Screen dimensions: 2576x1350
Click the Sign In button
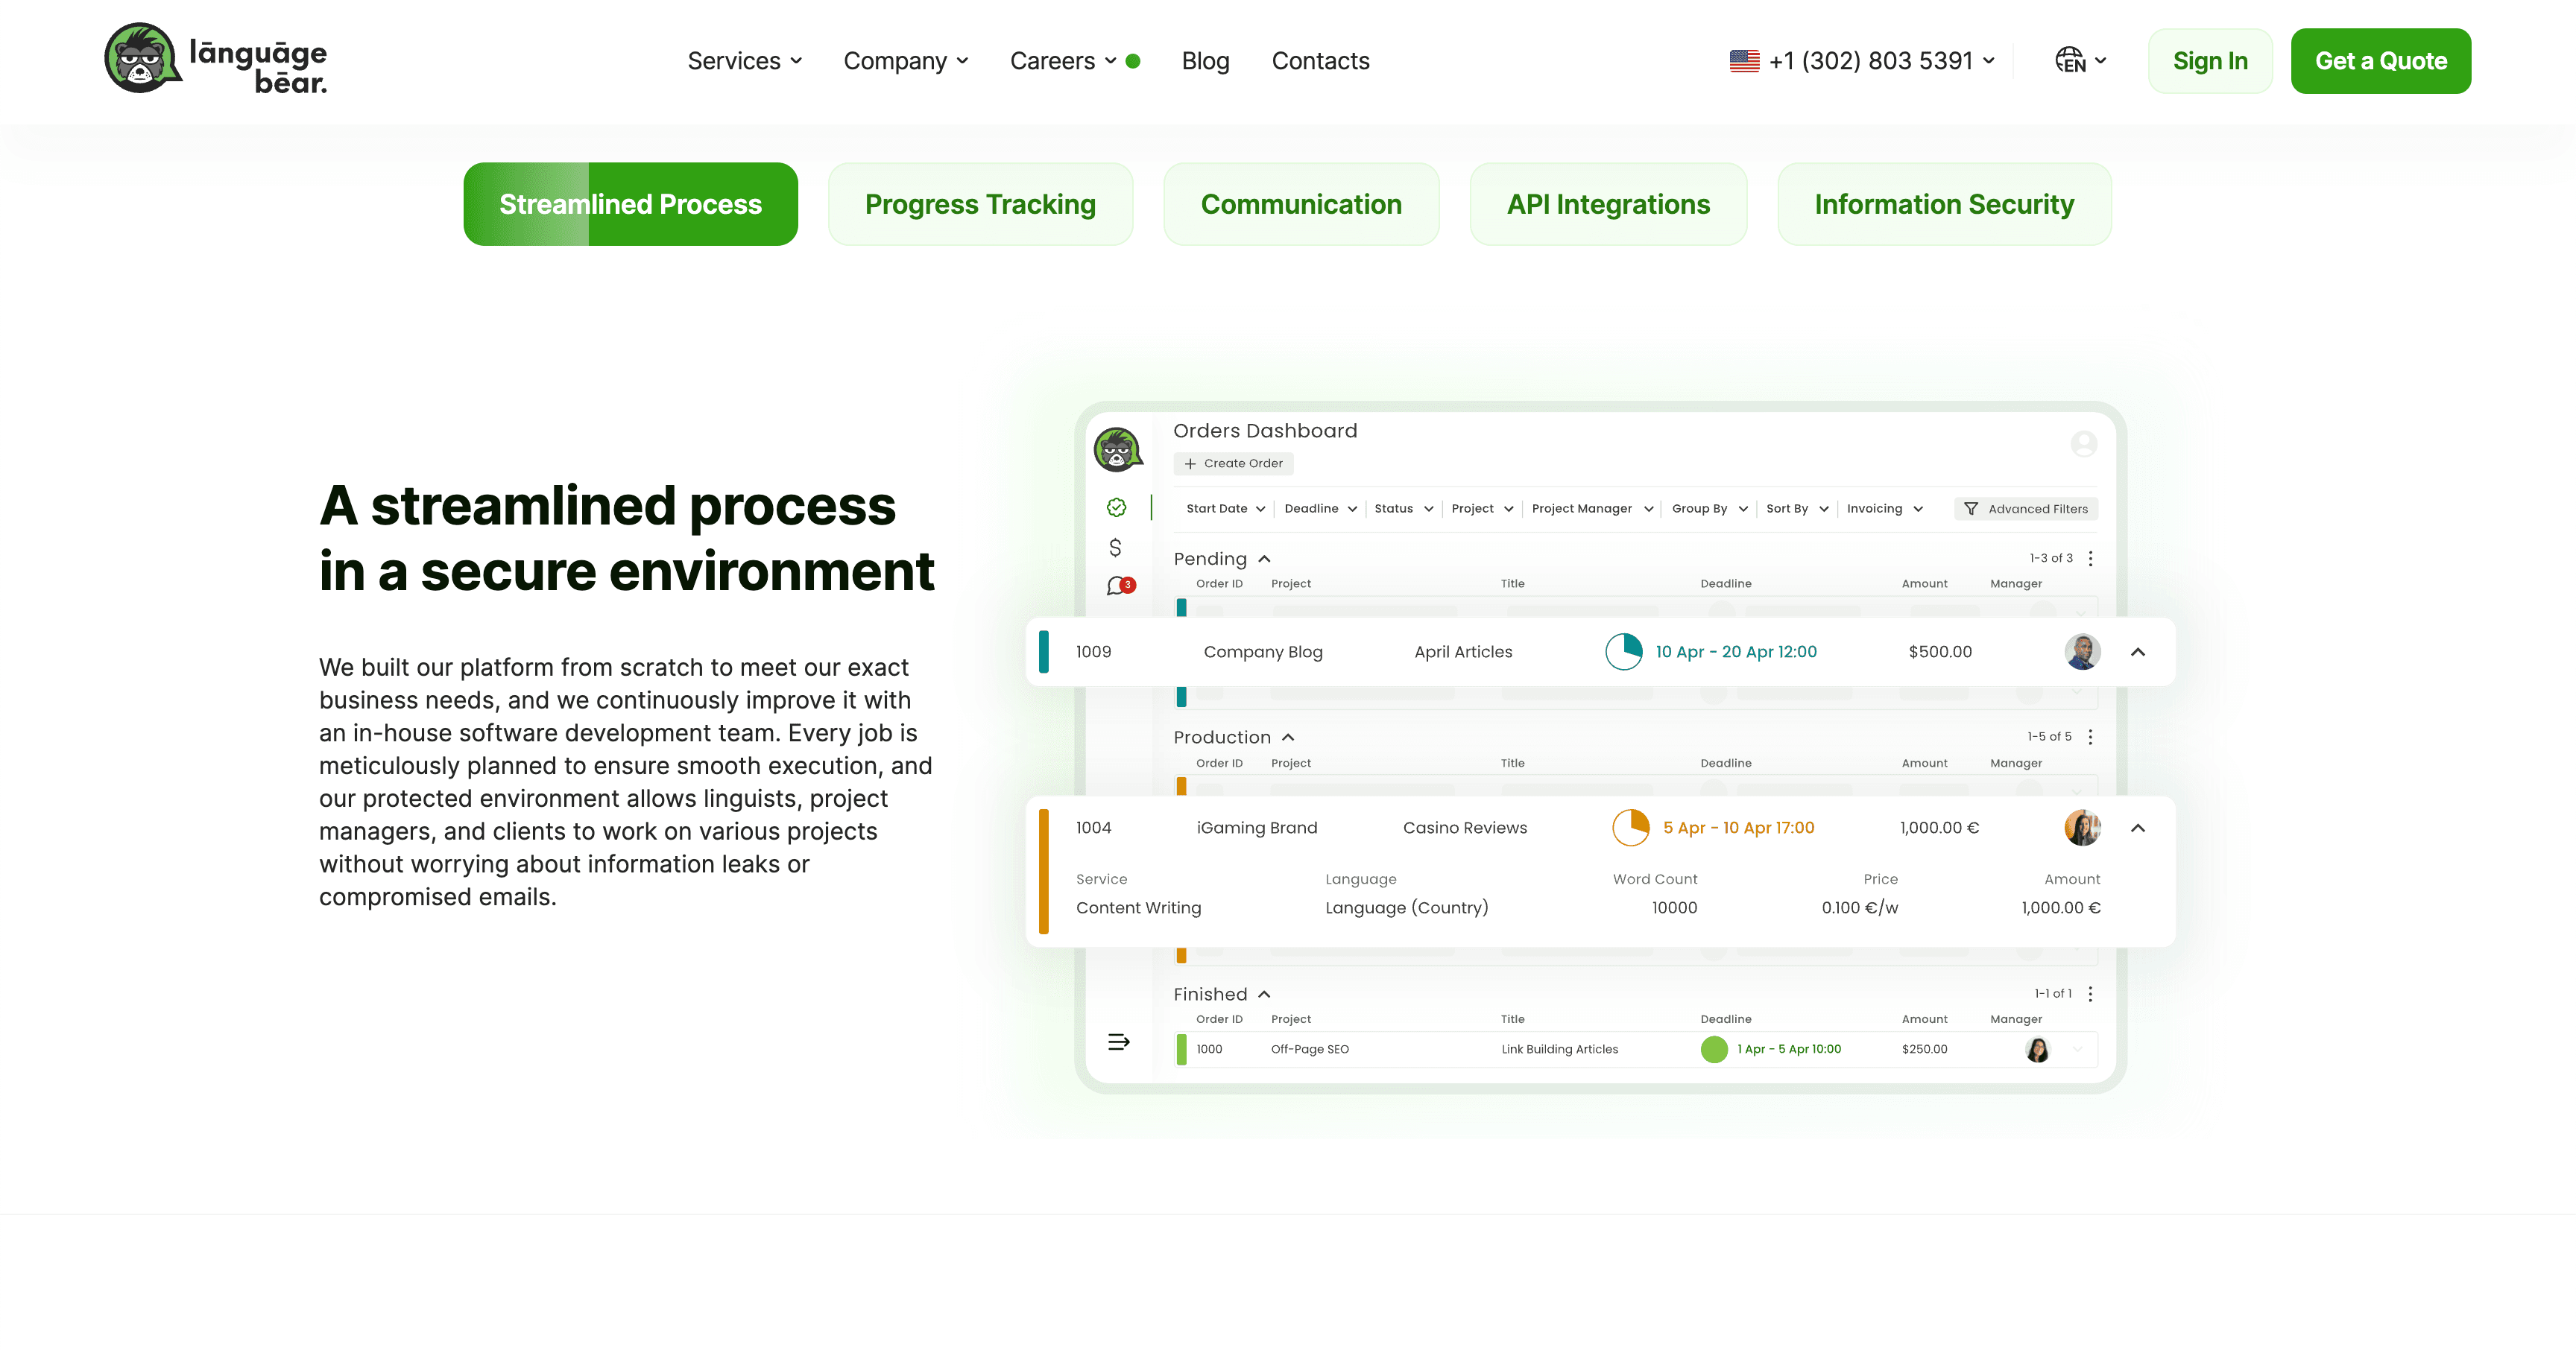click(2209, 61)
